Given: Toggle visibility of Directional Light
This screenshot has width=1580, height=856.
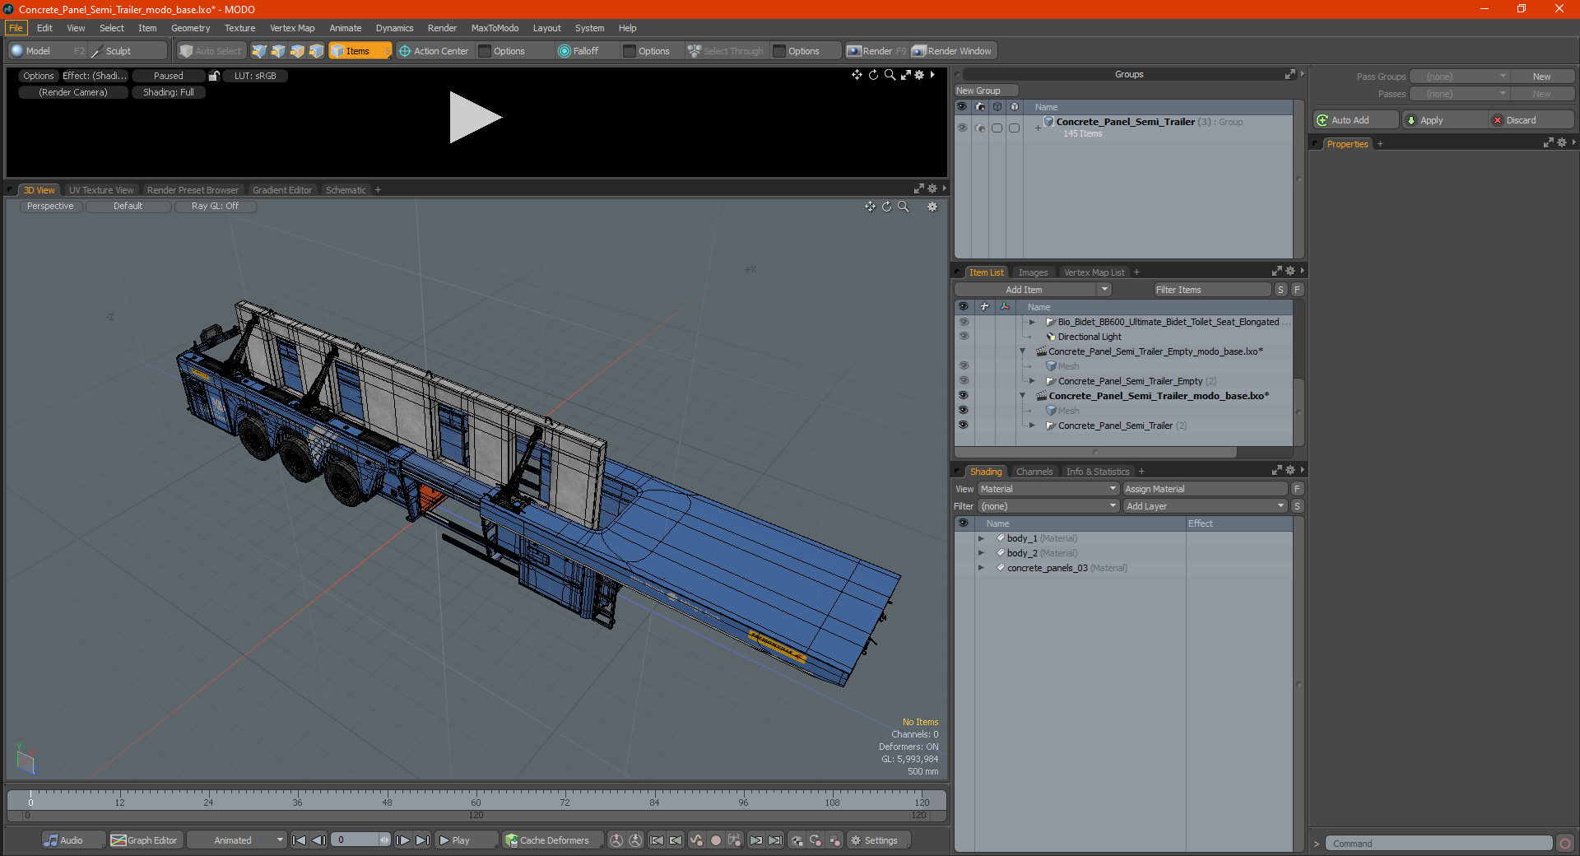Looking at the screenshot, I should pyautogui.click(x=963, y=337).
